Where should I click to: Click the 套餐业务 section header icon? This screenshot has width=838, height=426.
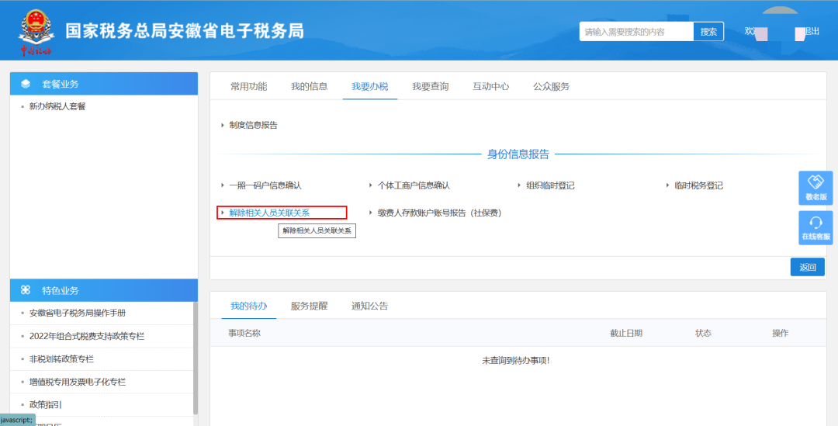pos(26,84)
